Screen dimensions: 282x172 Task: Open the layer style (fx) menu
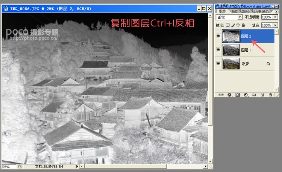230,95
